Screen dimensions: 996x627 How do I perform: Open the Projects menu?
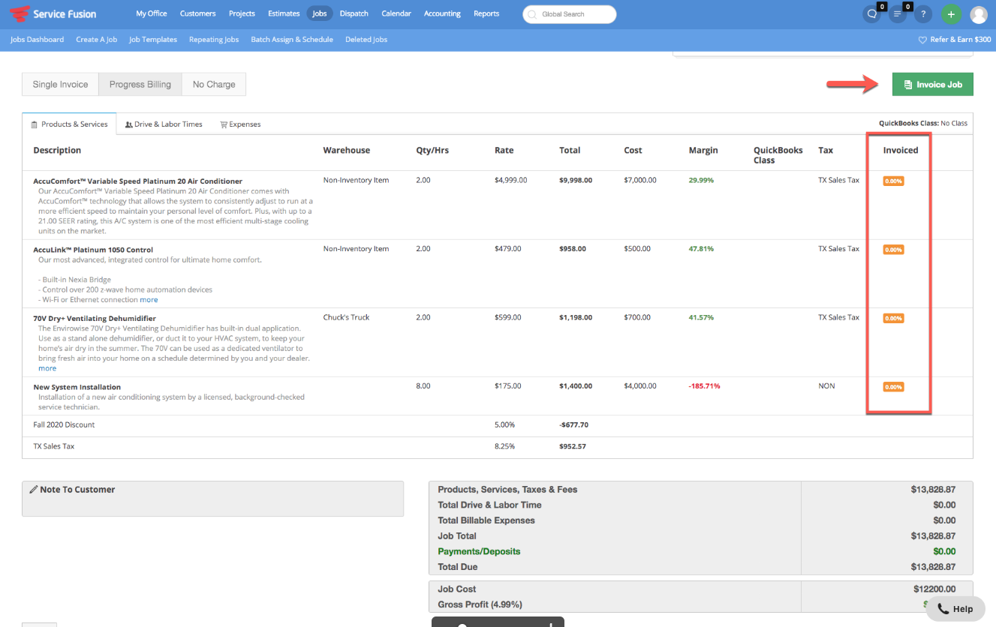242,13
